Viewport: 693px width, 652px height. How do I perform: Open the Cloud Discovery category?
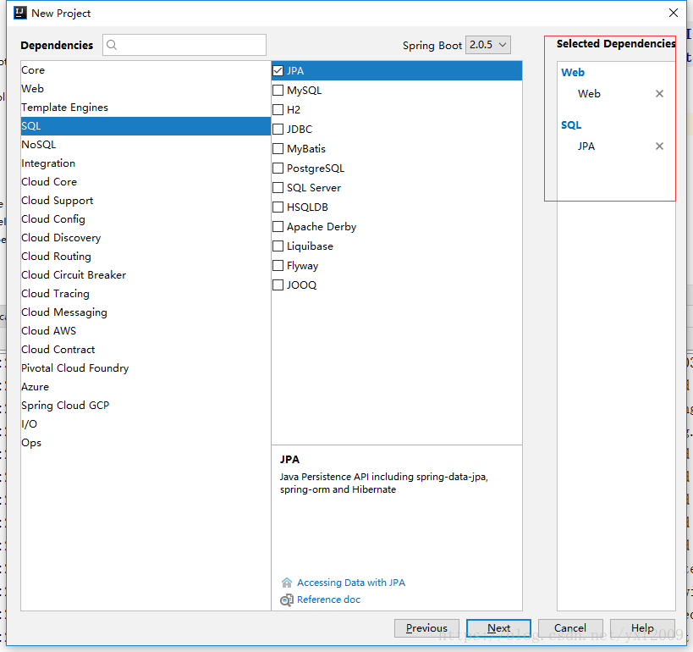[x=146, y=238]
